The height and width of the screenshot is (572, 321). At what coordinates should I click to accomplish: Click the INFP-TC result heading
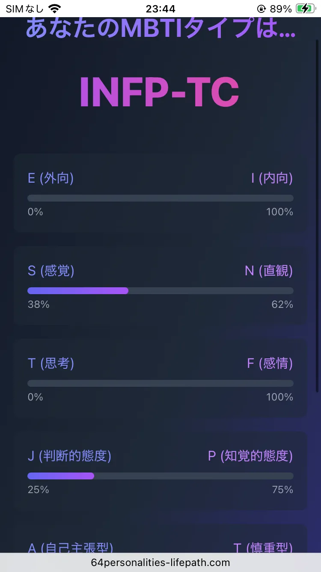point(159,93)
